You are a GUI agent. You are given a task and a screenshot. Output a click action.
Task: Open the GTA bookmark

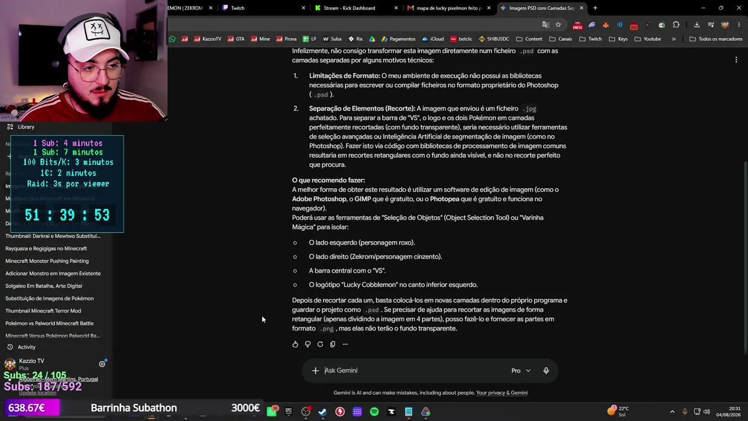click(236, 39)
